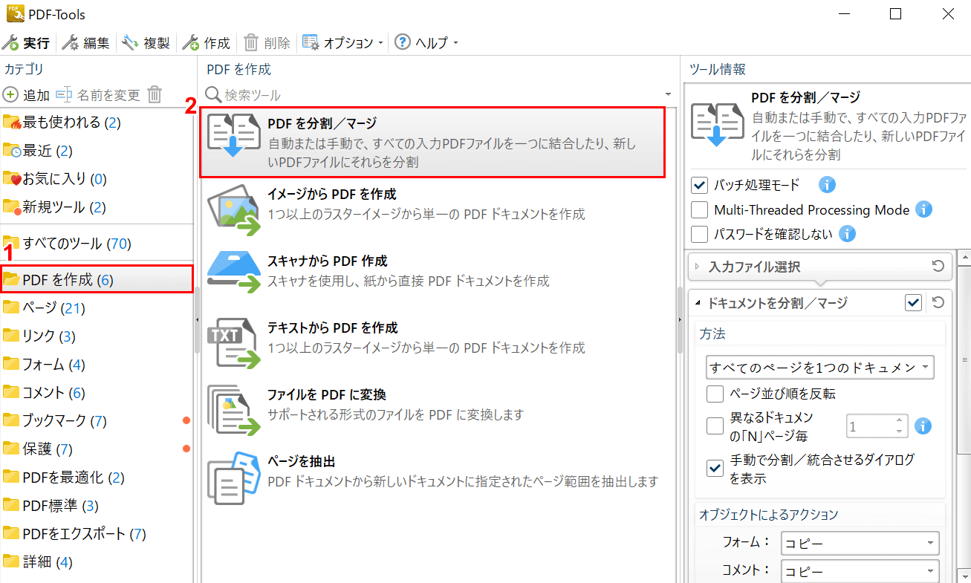This screenshot has width=971, height=583.
Task: Toggle the ドキュメントを分割／マージ section checkbox
Action: click(914, 302)
